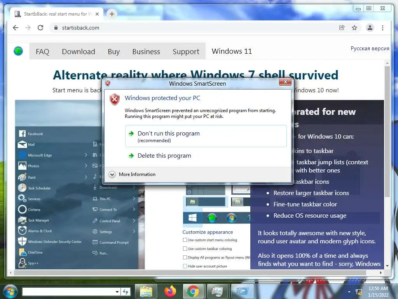Click the Windows Defender shield icon in start menu image

tap(22, 241)
